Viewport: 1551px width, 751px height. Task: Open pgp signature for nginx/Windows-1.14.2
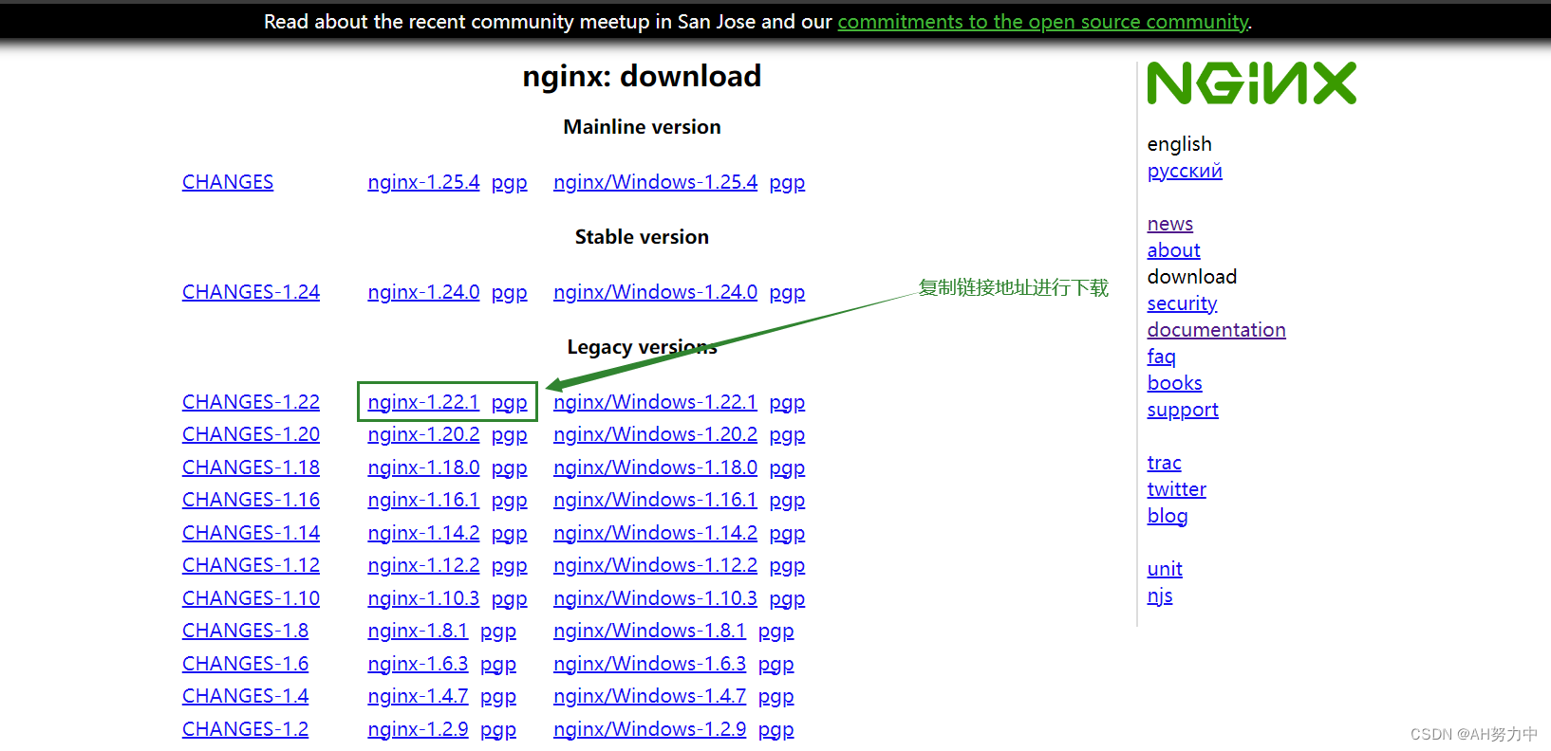(787, 533)
